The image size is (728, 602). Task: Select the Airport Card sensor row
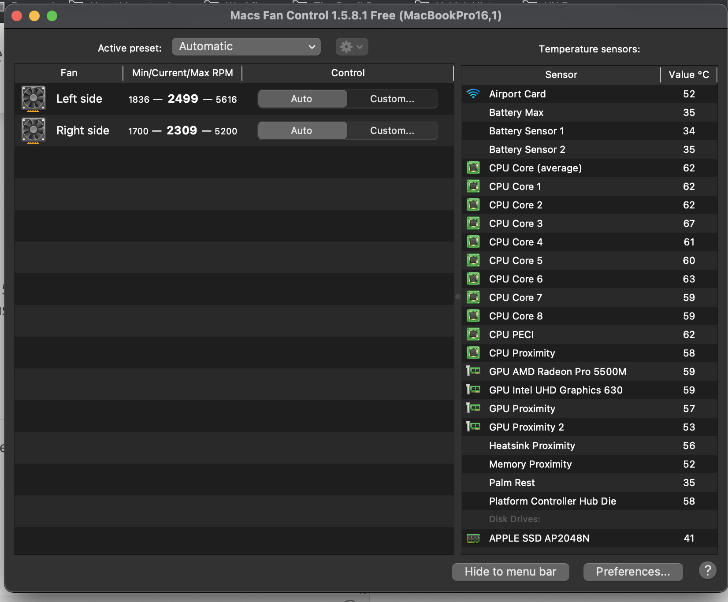pyautogui.click(x=590, y=94)
